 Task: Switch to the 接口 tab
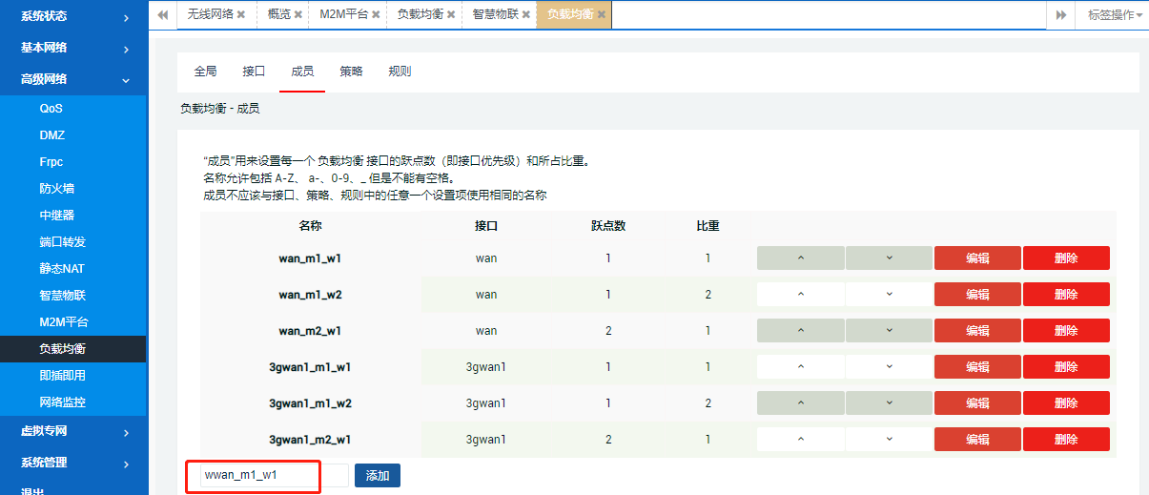pos(254,72)
